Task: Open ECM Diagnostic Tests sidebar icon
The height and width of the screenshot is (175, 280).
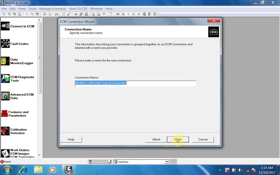Action: coord(5,79)
